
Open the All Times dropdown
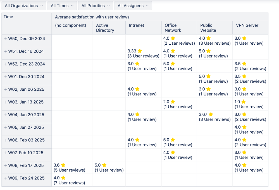(x=62, y=6)
